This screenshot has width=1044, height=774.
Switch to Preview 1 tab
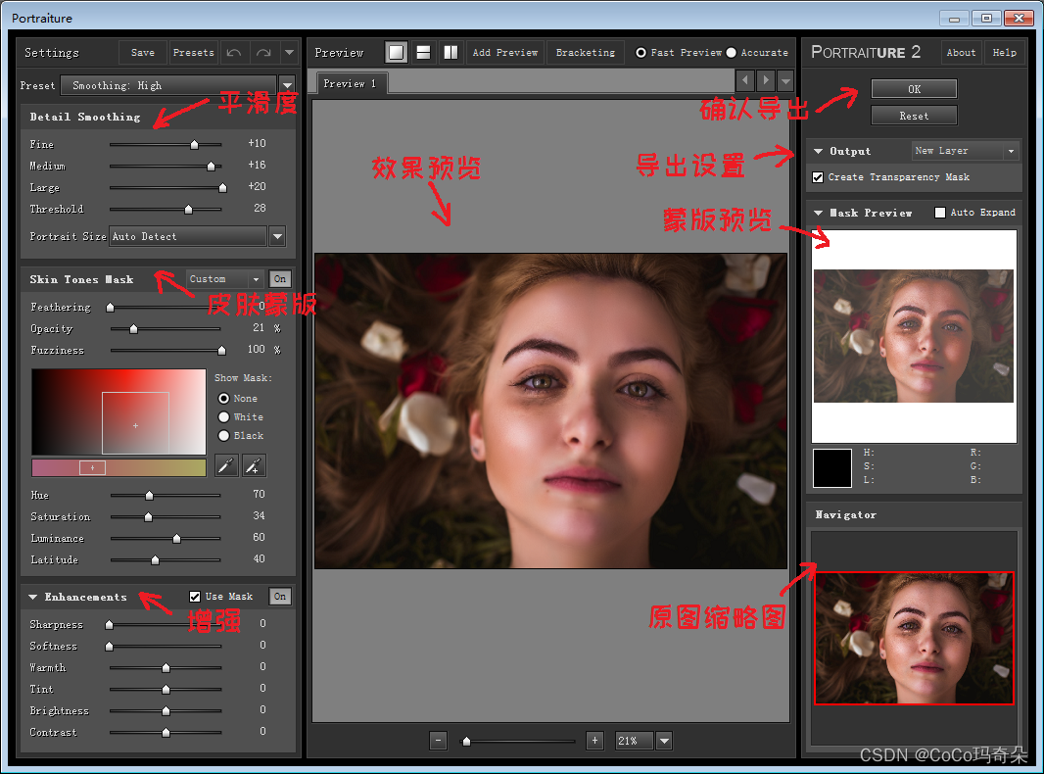tap(351, 83)
